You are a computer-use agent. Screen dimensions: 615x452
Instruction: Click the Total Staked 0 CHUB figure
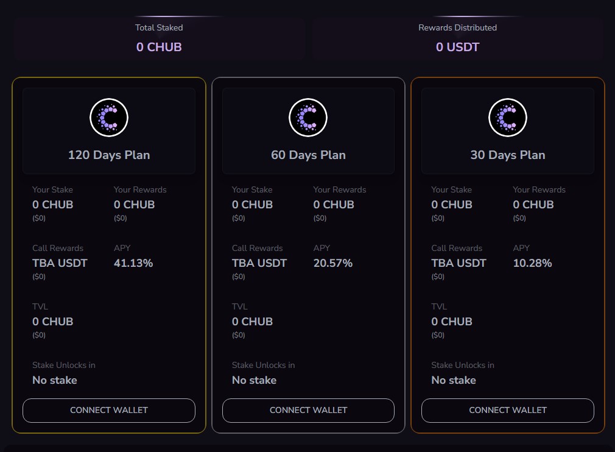[x=159, y=47]
